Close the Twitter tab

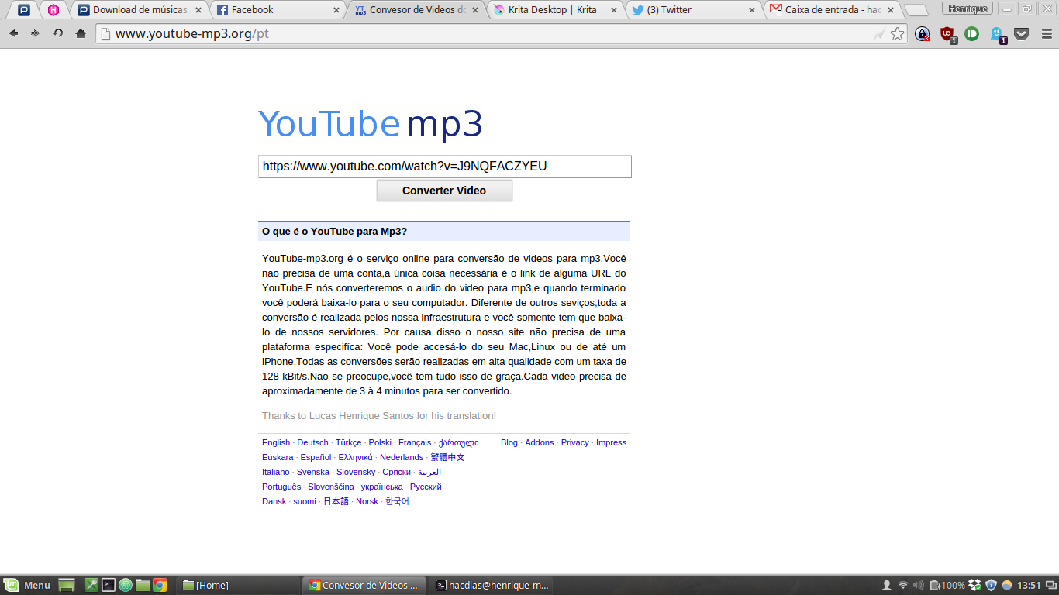tap(752, 10)
